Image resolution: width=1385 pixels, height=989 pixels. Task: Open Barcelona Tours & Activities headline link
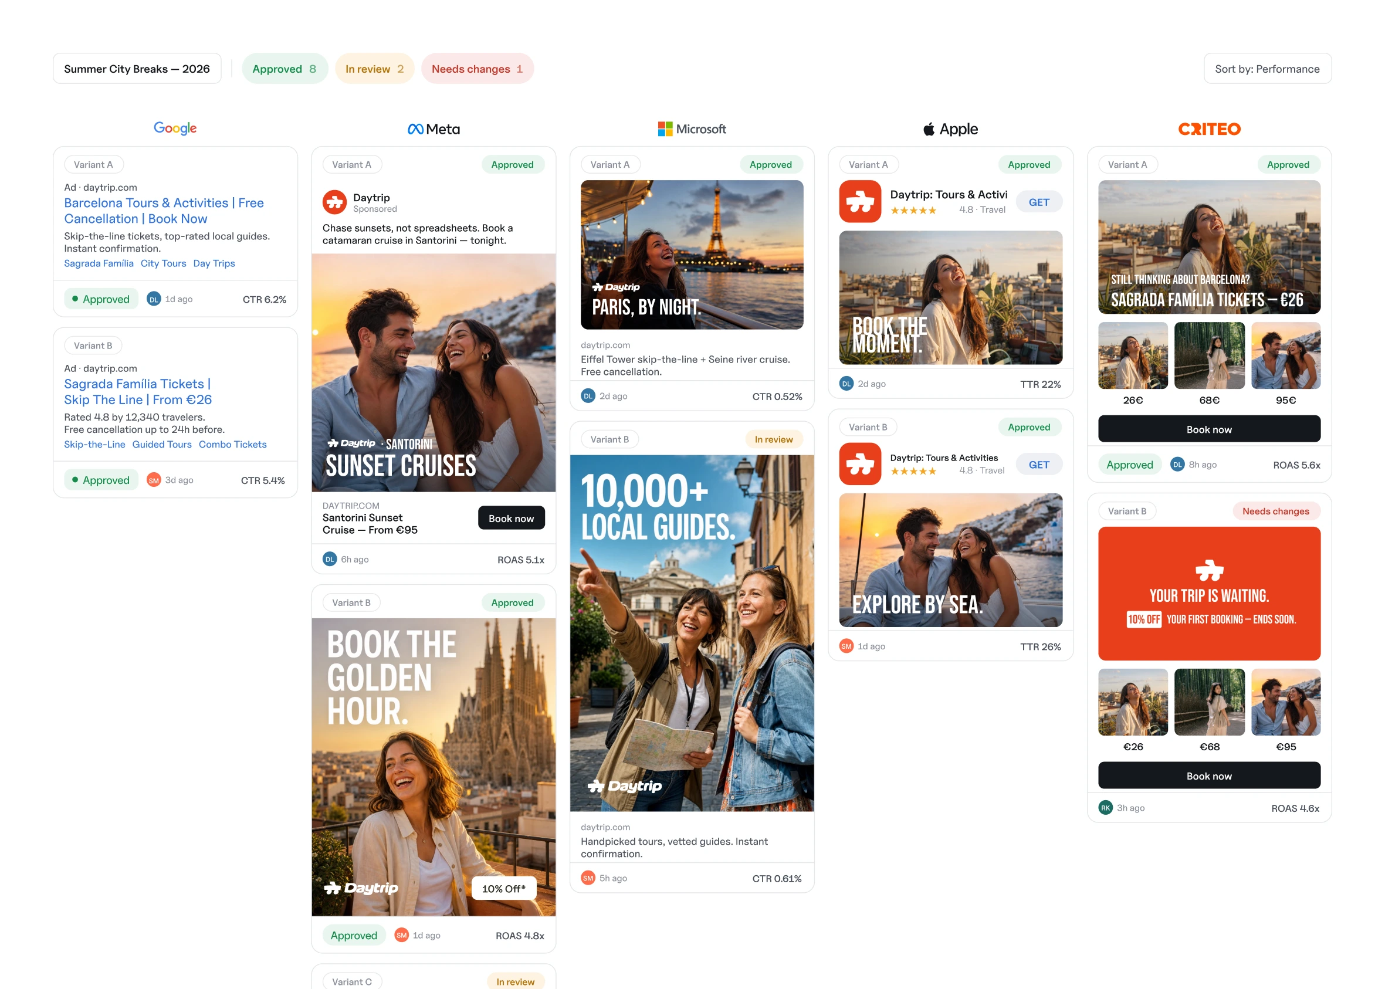pyautogui.click(x=164, y=210)
